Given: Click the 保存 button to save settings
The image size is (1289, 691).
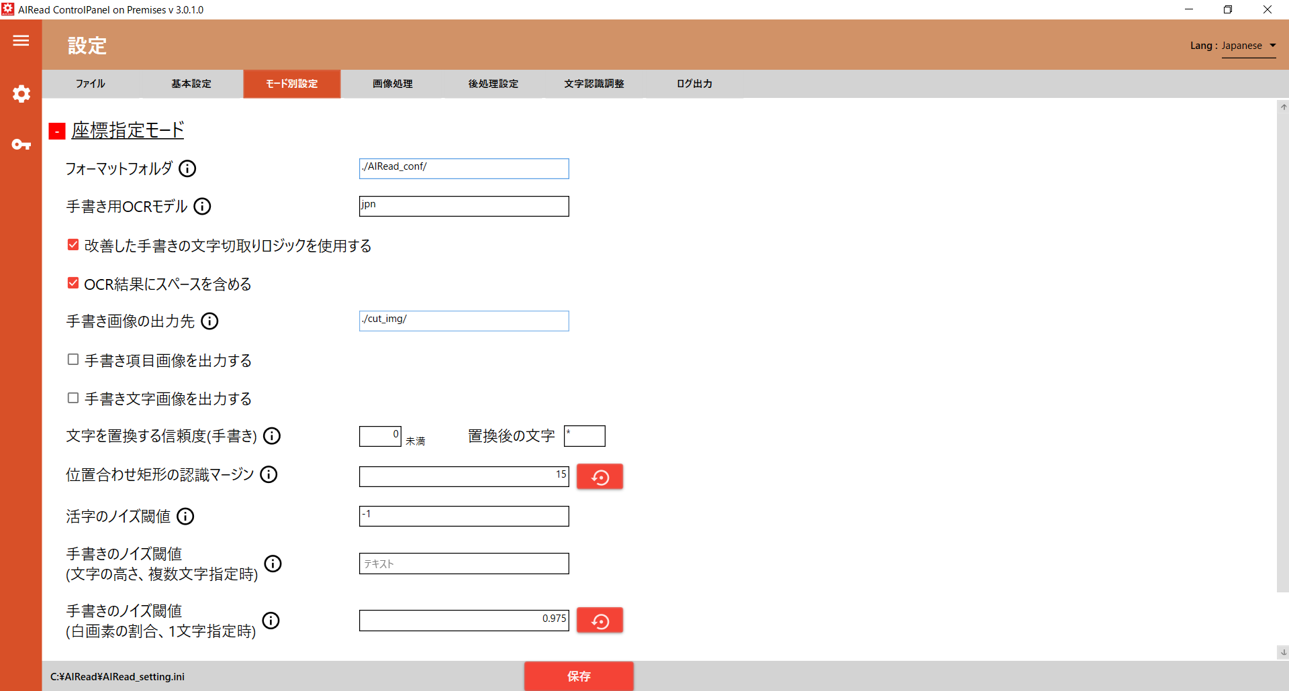Looking at the screenshot, I should pos(578,676).
